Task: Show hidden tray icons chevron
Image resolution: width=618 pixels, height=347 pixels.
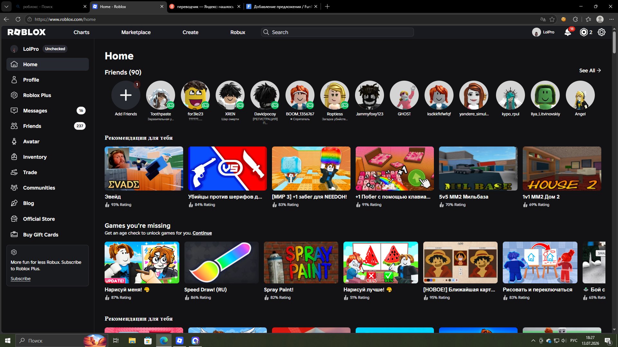Action: (x=533, y=341)
